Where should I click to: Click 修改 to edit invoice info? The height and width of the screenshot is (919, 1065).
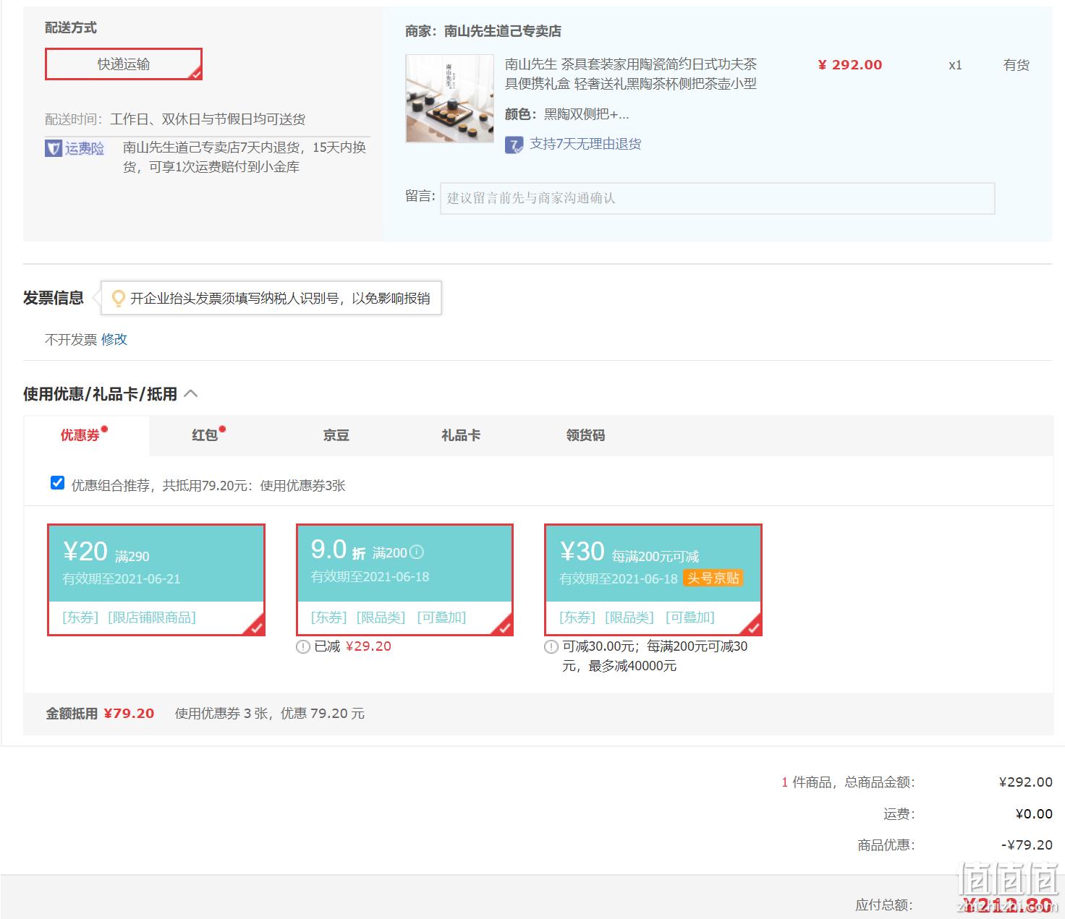click(x=114, y=339)
